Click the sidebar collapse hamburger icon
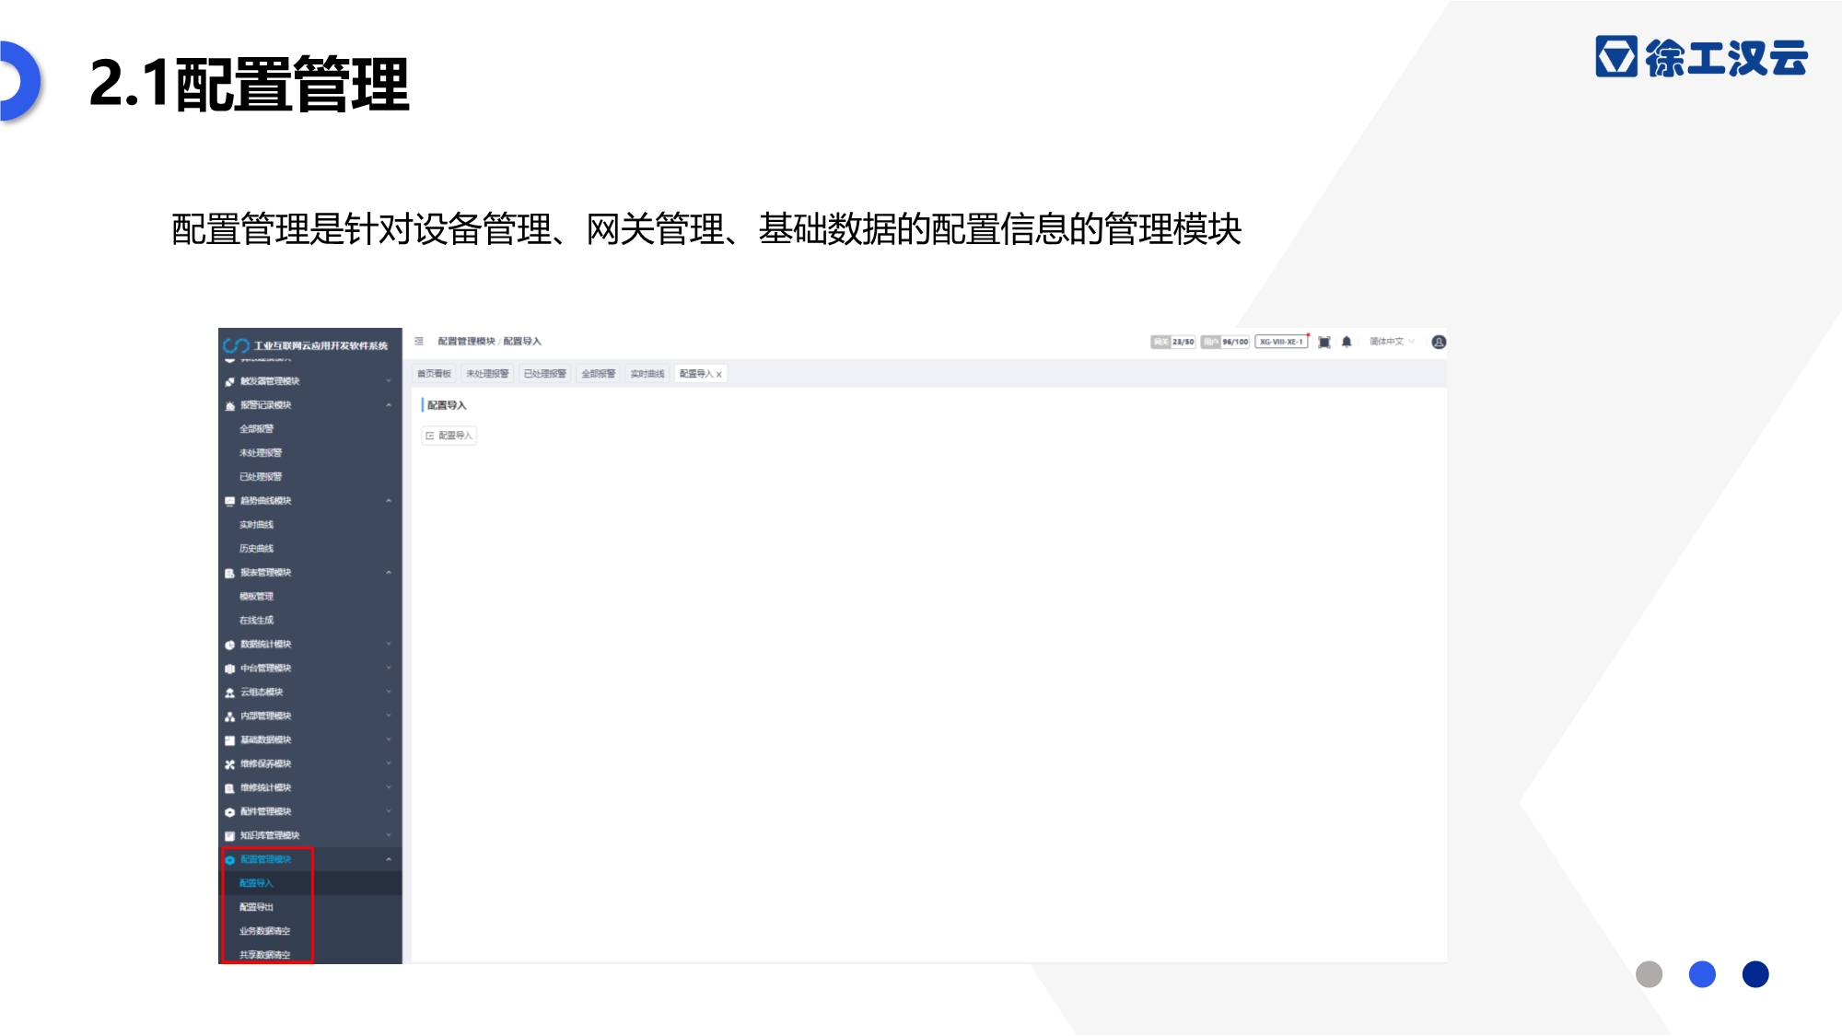Screen dimensions: 1842x1036 point(419,342)
